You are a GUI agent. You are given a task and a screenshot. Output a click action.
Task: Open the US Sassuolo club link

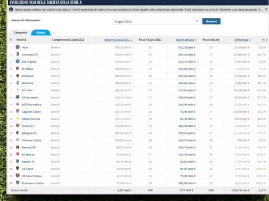[x=30, y=98]
